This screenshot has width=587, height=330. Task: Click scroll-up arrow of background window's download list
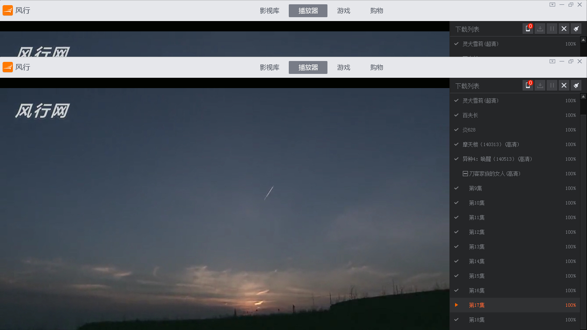coord(583,40)
